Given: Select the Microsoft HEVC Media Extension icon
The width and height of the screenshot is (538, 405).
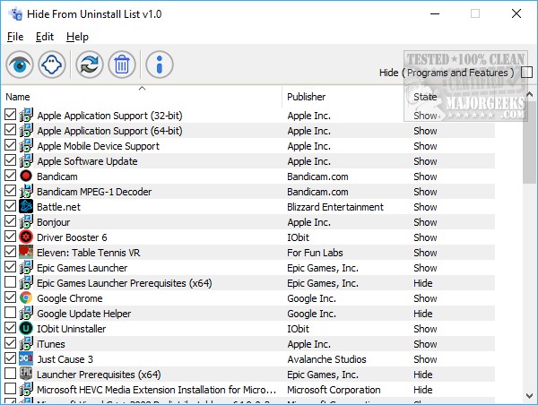Looking at the screenshot, I should pyautogui.click(x=26, y=389).
